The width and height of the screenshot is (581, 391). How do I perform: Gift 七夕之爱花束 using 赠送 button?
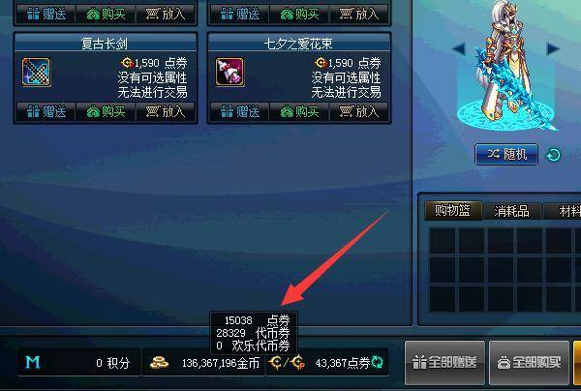point(240,111)
